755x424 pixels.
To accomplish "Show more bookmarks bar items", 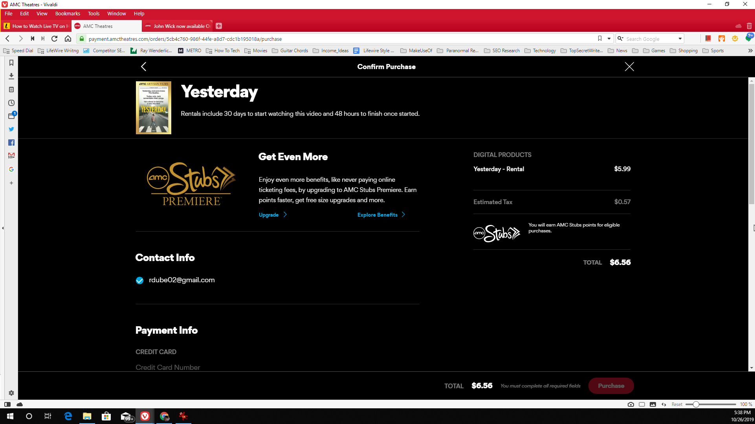I will coord(750,51).
